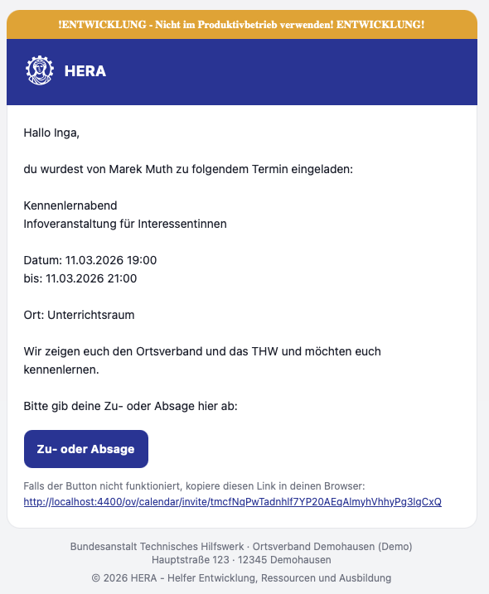Click the Kennenlernabend event title
This screenshot has width=489, height=594.
click(x=70, y=205)
